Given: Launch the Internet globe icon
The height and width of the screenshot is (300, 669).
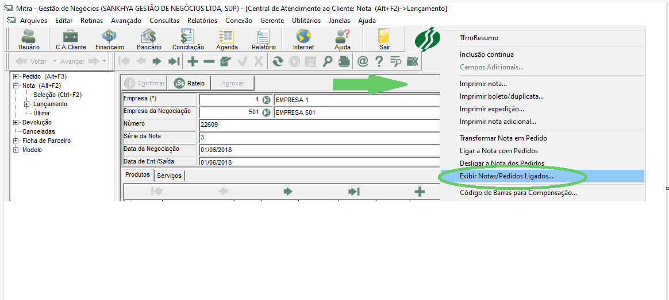Looking at the screenshot, I should (303, 40).
